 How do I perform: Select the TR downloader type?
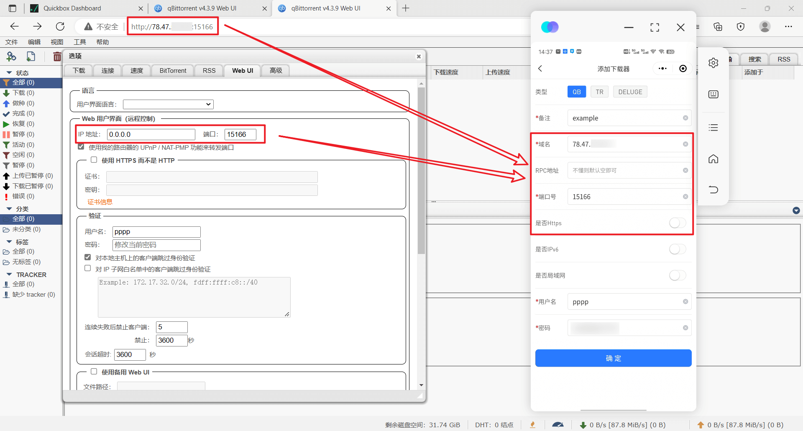click(x=599, y=92)
